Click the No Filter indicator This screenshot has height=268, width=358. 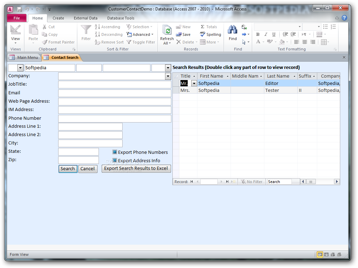click(x=251, y=182)
